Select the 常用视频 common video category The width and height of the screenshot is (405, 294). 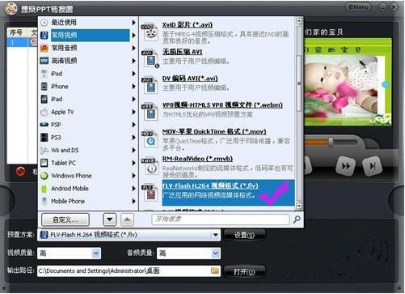click(x=88, y=35)
